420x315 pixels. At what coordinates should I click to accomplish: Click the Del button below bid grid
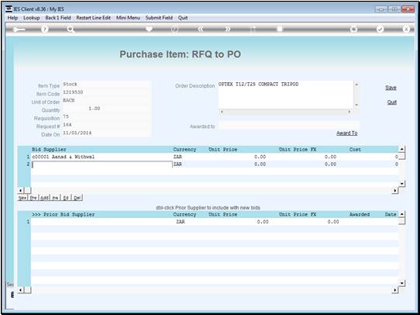[77, 198]
